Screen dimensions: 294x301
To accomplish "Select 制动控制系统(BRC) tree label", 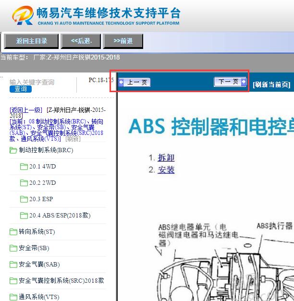I will pyautogui.click(x=46, y=150).
